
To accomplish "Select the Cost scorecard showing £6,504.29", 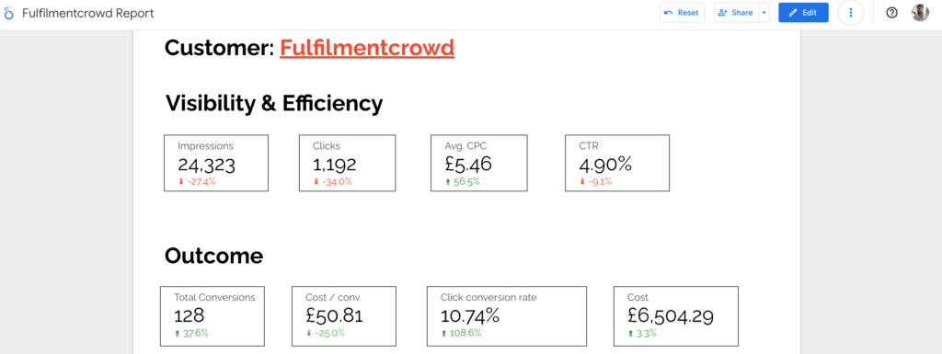I will (x=676, y=316).
